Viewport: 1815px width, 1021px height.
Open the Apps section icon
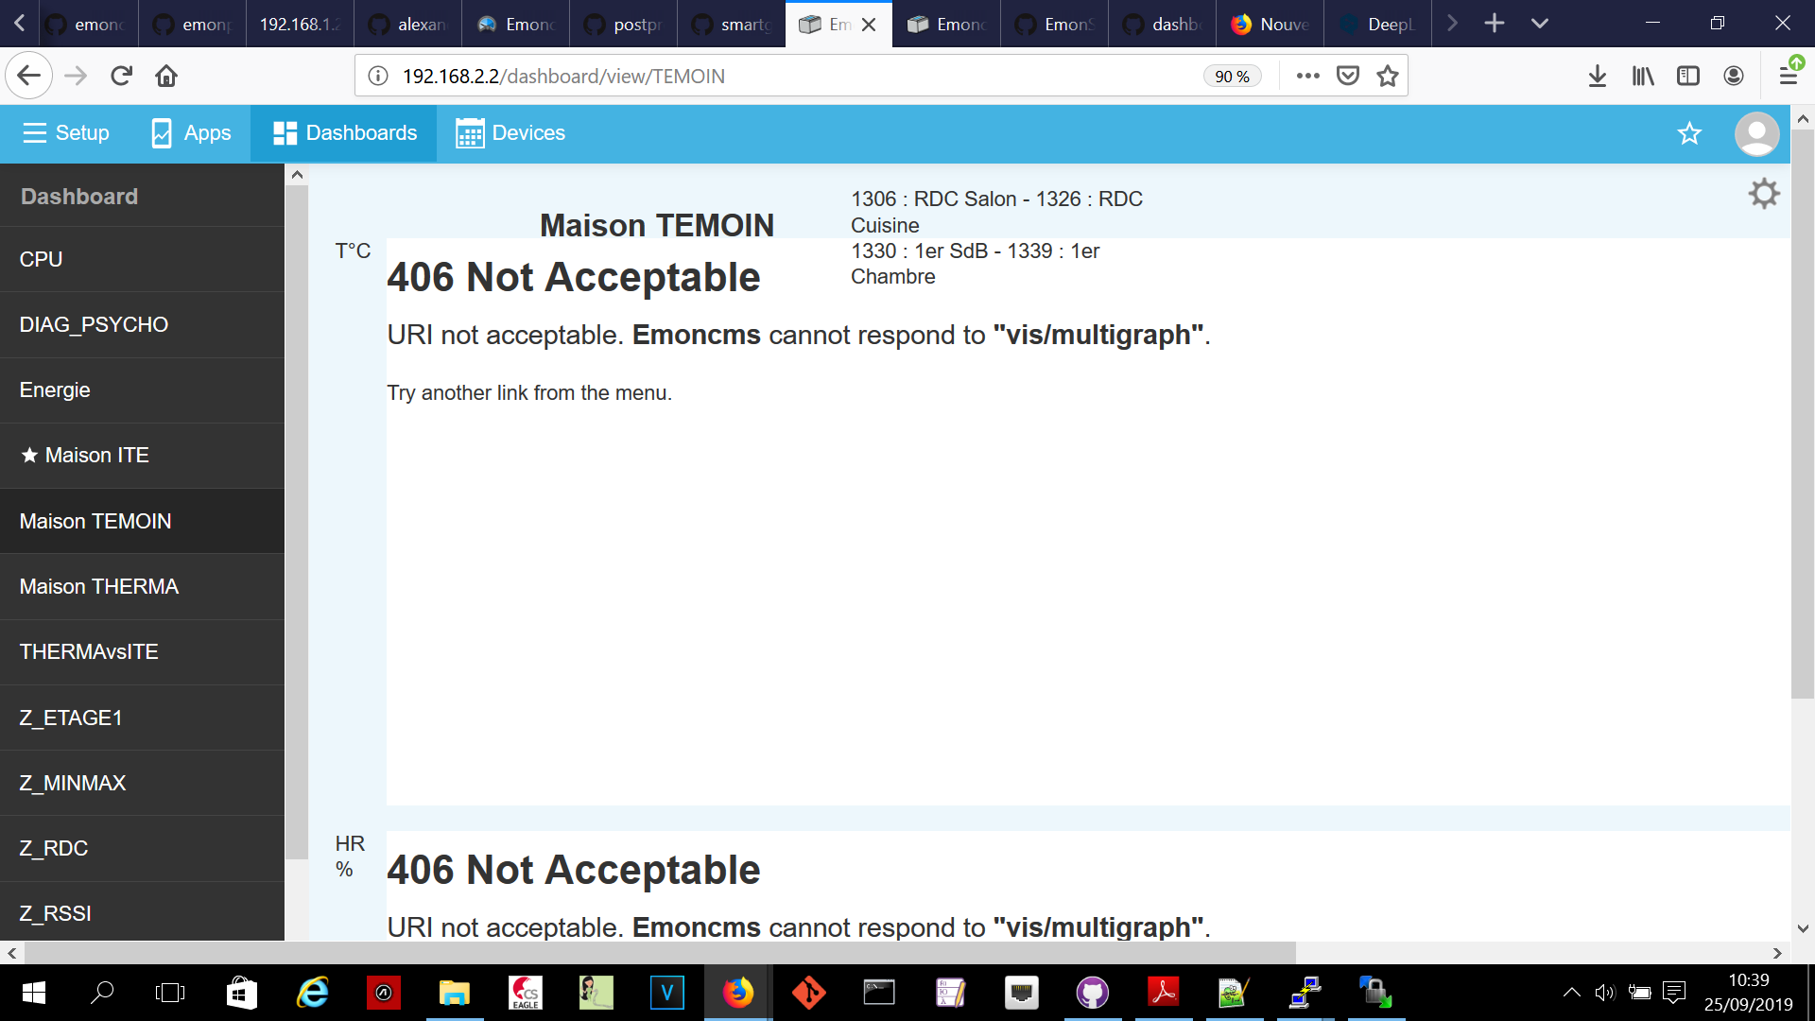click(161, 133)
